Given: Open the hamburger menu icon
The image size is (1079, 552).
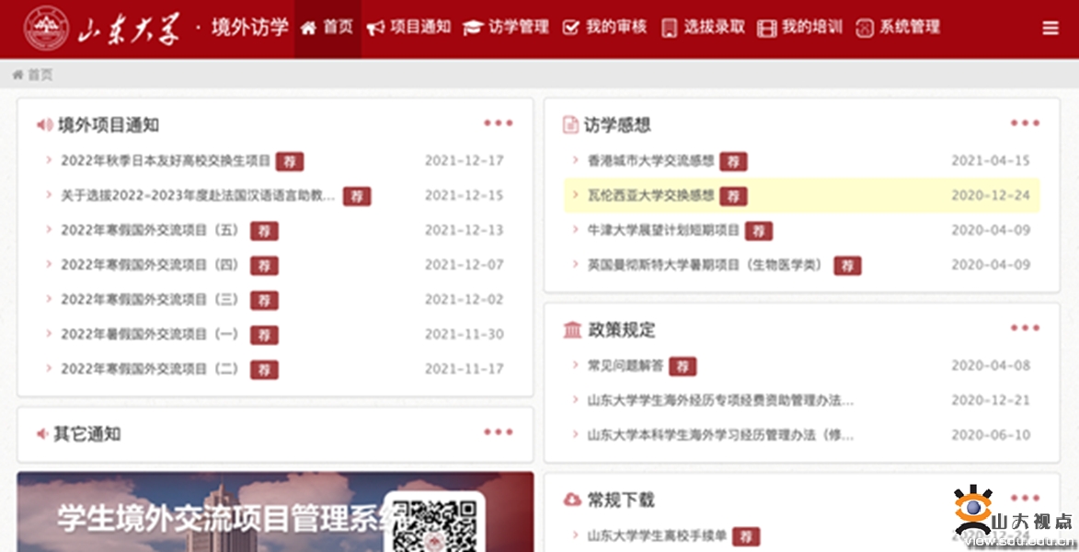Looking at the screenshot, I should click(x=1050, y=29).
